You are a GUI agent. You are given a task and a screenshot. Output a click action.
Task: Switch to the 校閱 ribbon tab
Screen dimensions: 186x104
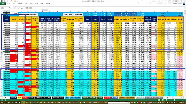coord(36,4)
